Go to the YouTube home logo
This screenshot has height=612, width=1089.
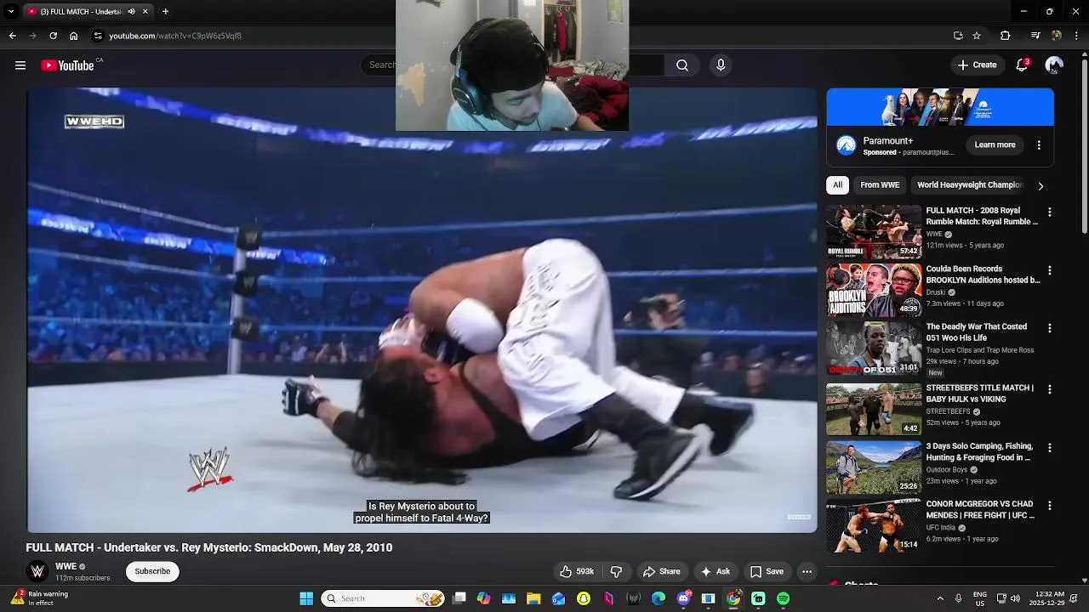[67, 65]
